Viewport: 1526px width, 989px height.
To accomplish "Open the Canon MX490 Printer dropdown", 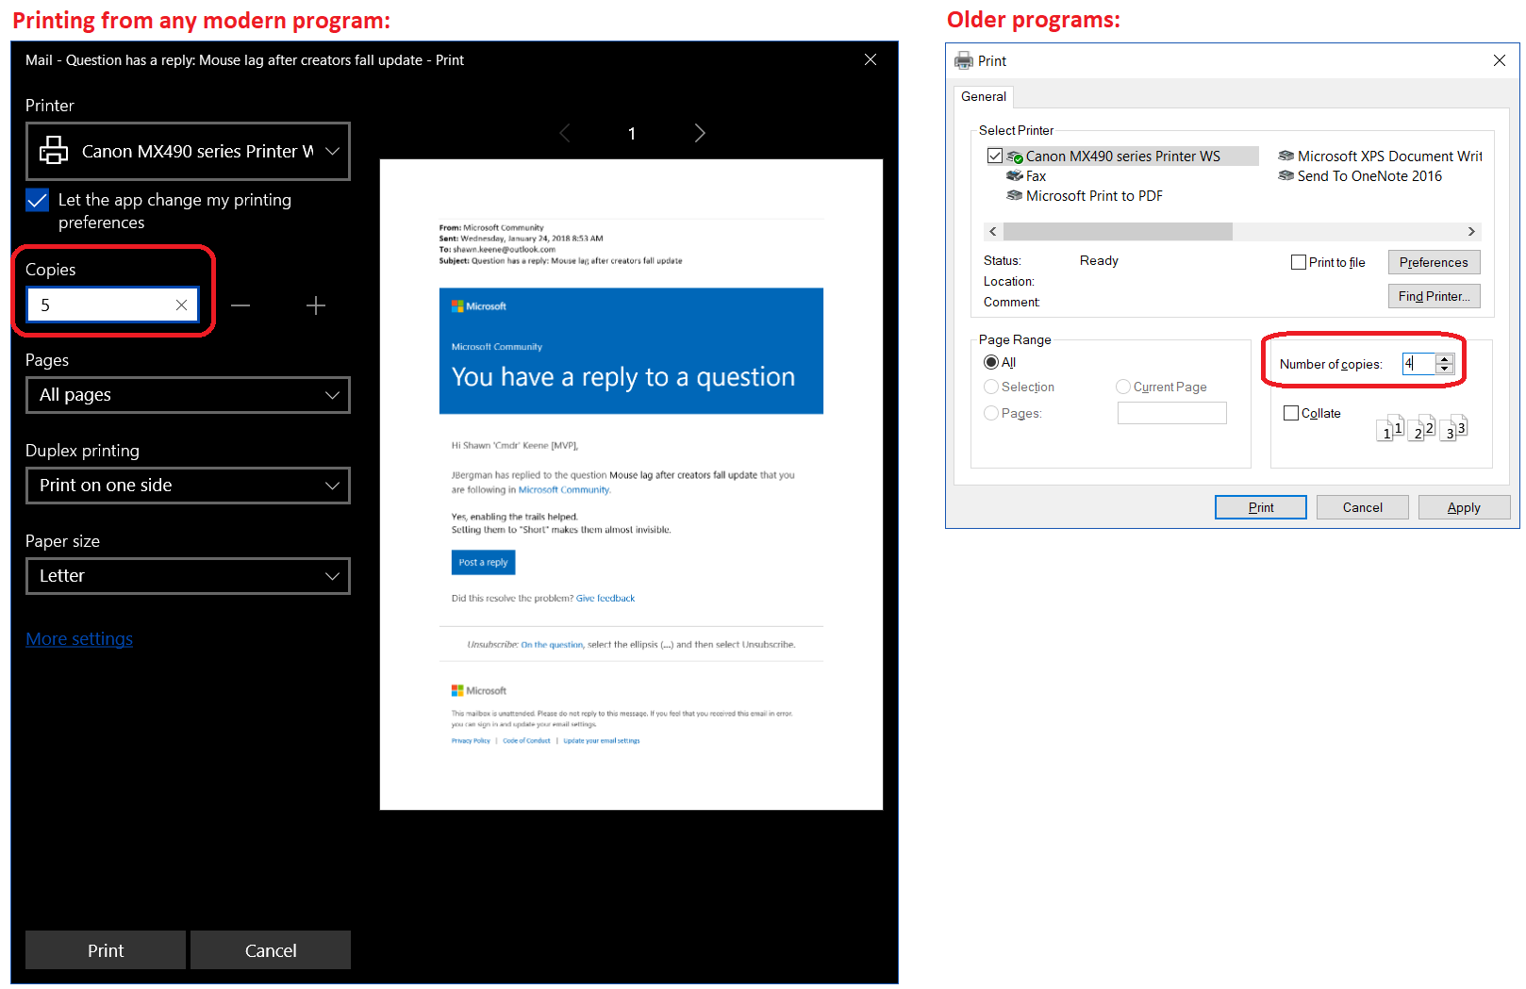I will [188, 151].
